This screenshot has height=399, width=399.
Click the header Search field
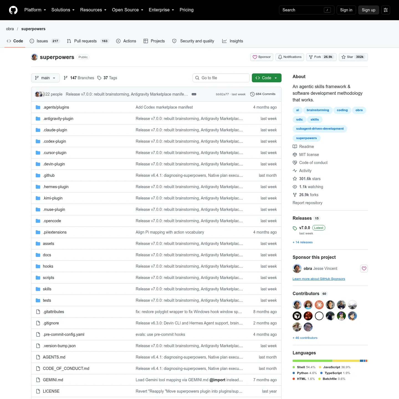pyautogui.click(x=307, y=10)
